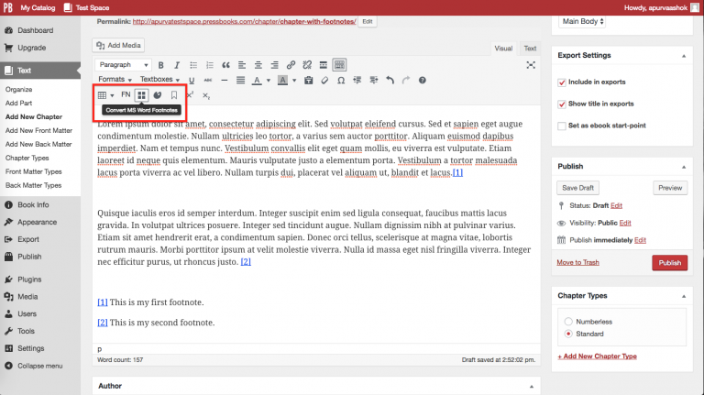Click the FN footnote button
704x395 pixels.
[126, 94]
